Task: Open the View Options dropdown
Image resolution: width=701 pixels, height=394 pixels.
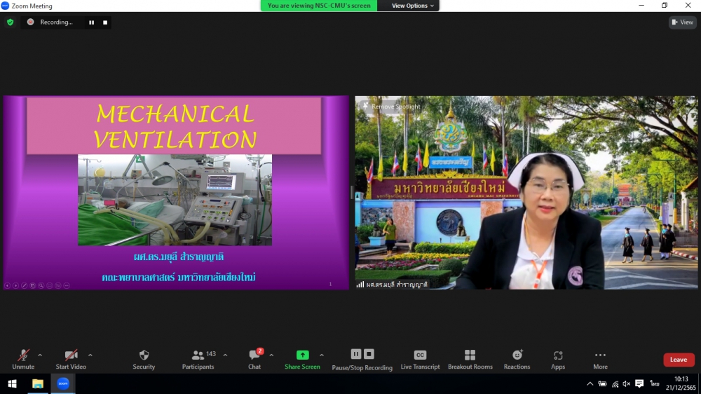Action: click(412, 6)
